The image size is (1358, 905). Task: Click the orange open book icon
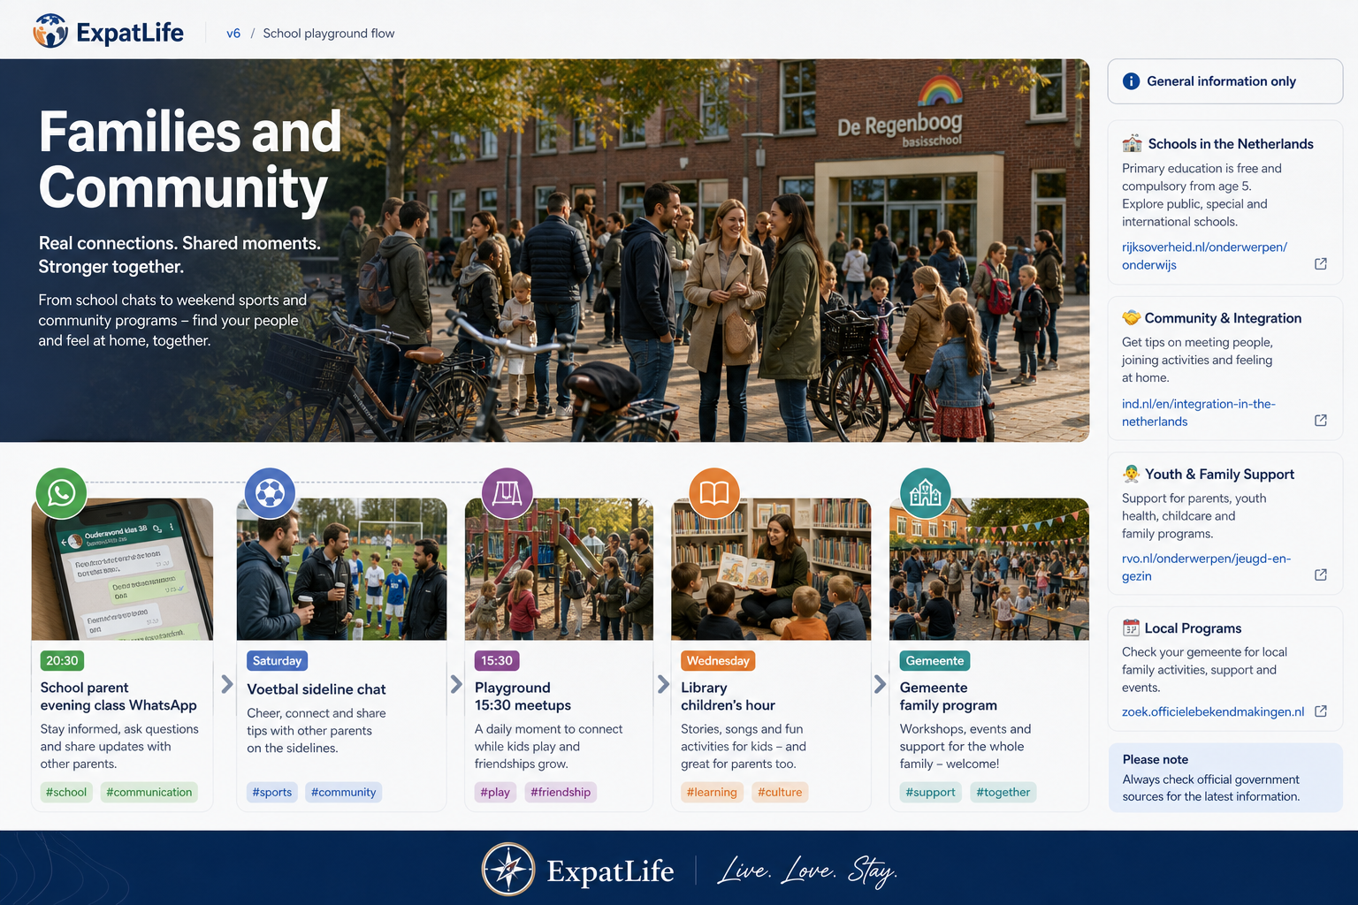tap(714, 492)
